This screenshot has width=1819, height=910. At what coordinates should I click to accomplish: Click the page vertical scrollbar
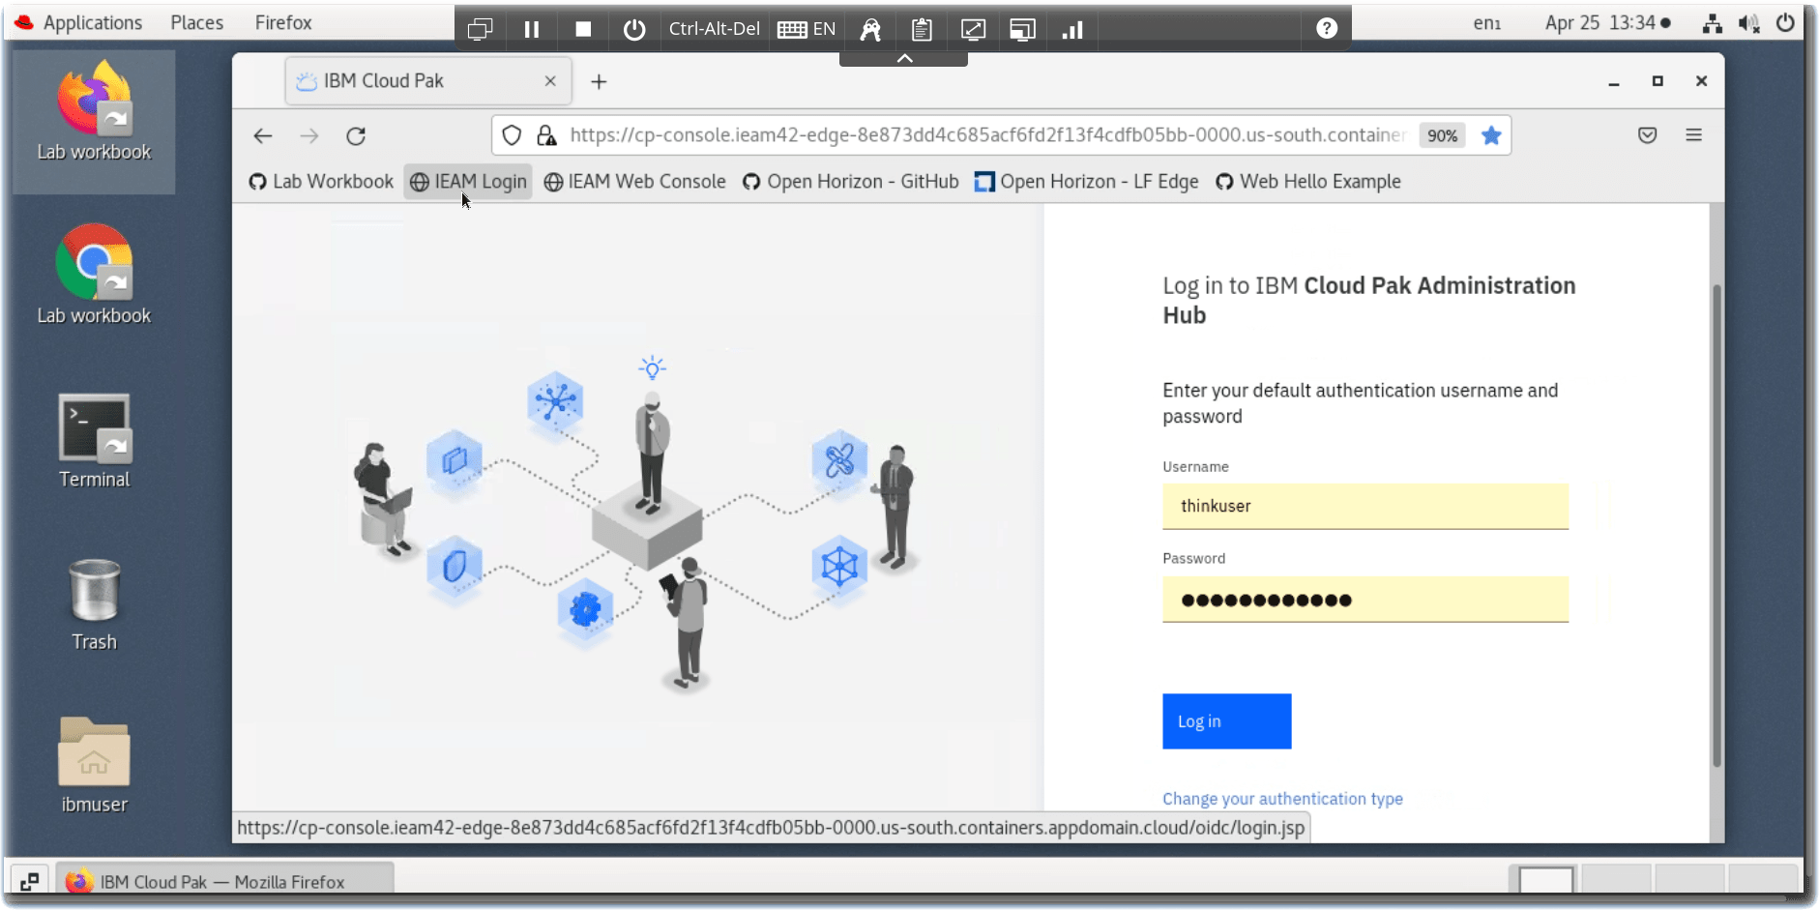point(1716,524)
